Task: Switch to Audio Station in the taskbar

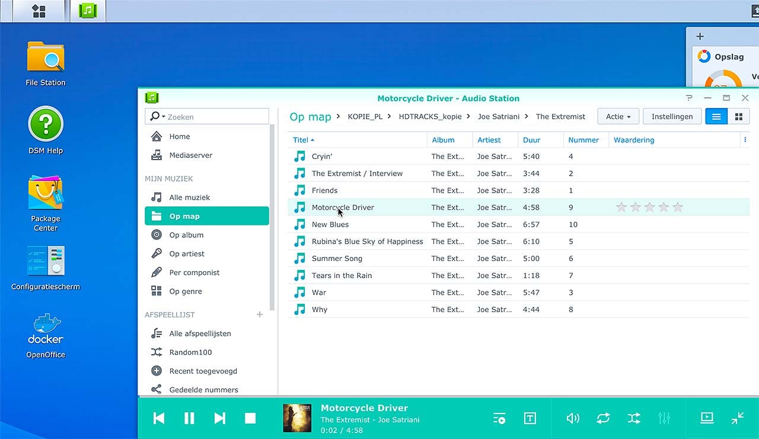Action: click(88, 11)
